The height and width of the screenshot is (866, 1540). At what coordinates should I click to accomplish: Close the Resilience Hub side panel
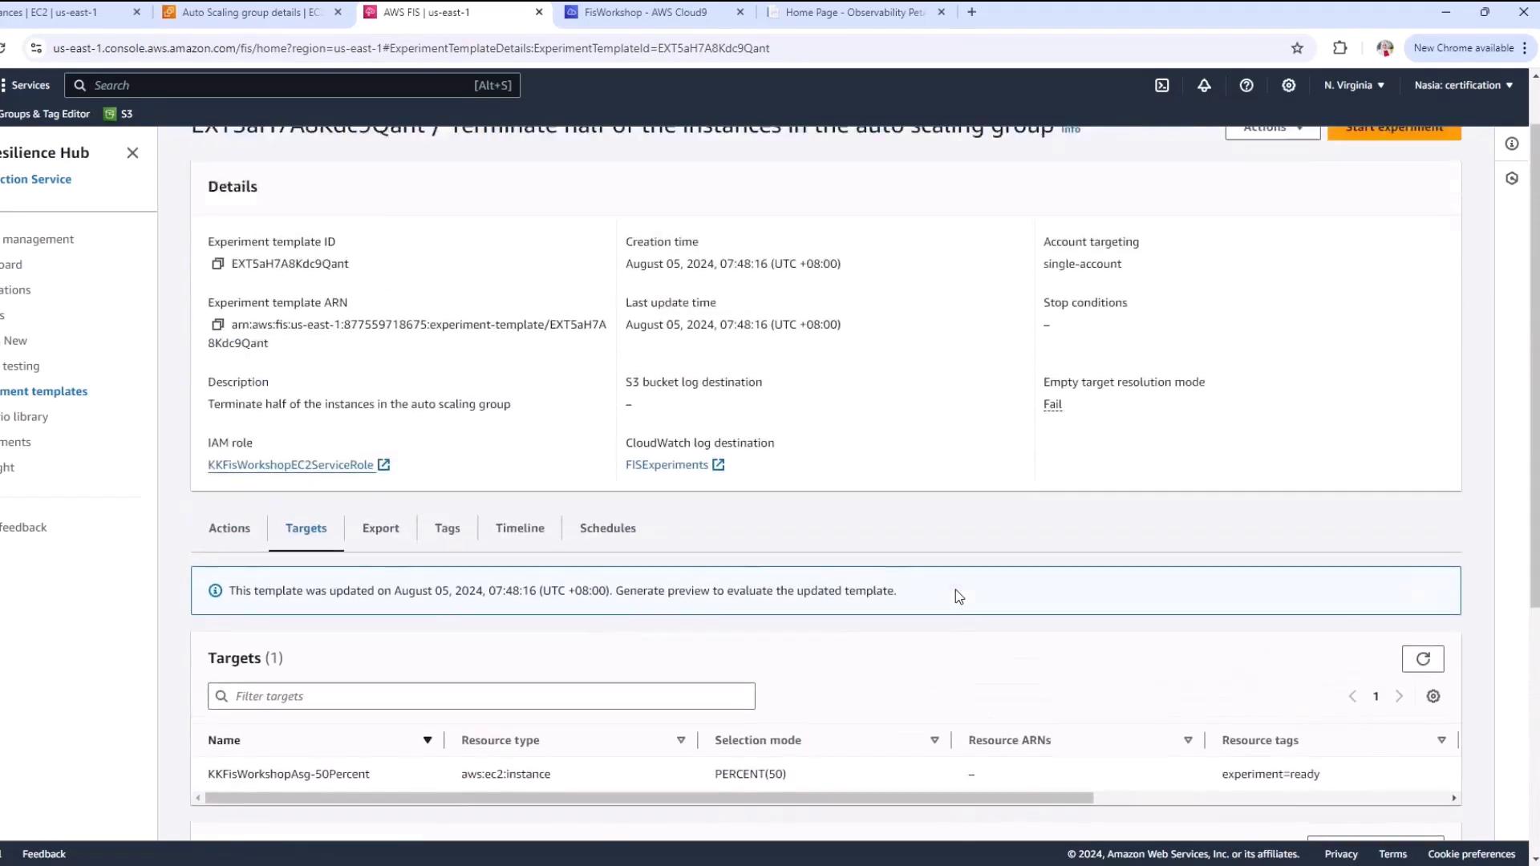coord(132,152)
